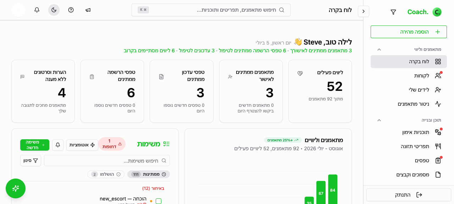Open תפריטי תזונה in sidebar
454x204 pixels.
(409, 146)
